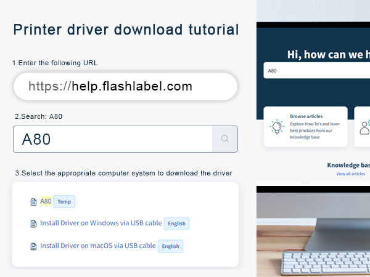This screenshot has width=370, height=277.
Task: Click English tag on macOS driver article
Action: [170, 246]
